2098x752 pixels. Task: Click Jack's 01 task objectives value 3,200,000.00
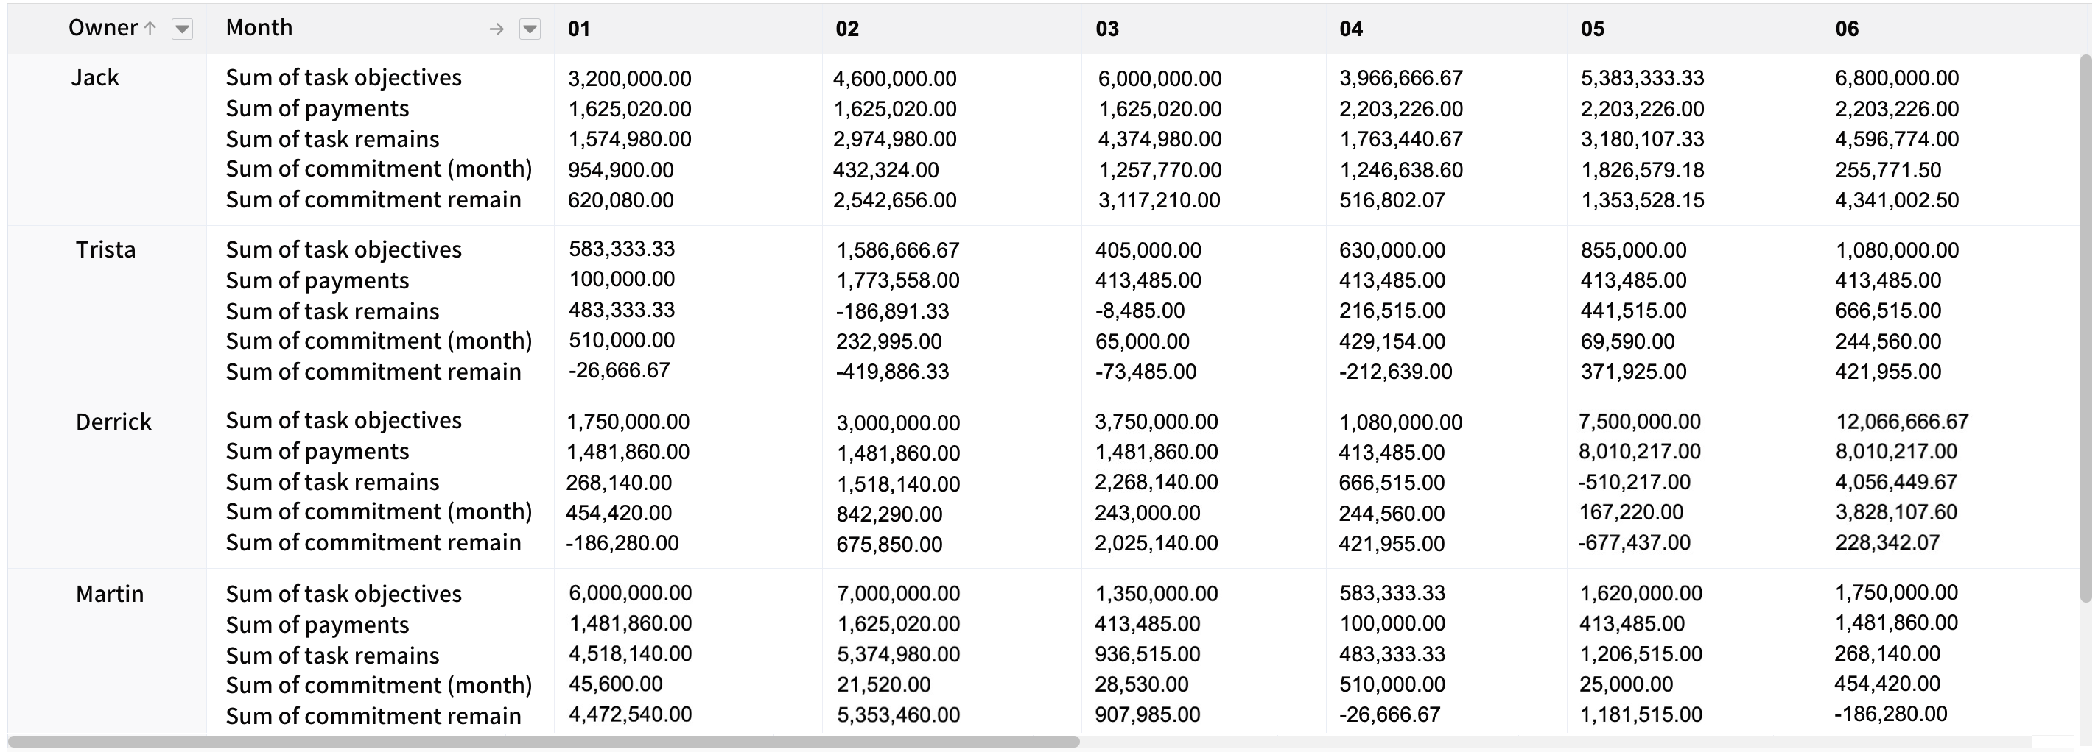[630, 79]
